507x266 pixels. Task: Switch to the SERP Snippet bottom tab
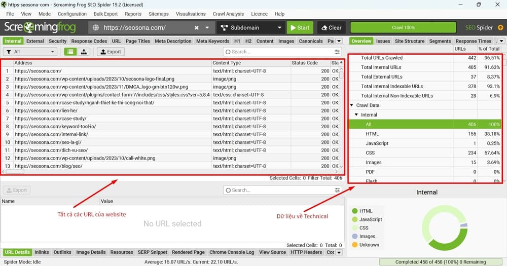coord(152,252)
